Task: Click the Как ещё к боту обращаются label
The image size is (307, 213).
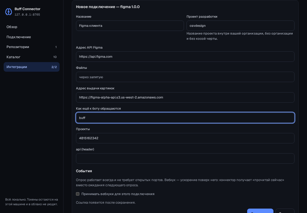Action: 98,109
